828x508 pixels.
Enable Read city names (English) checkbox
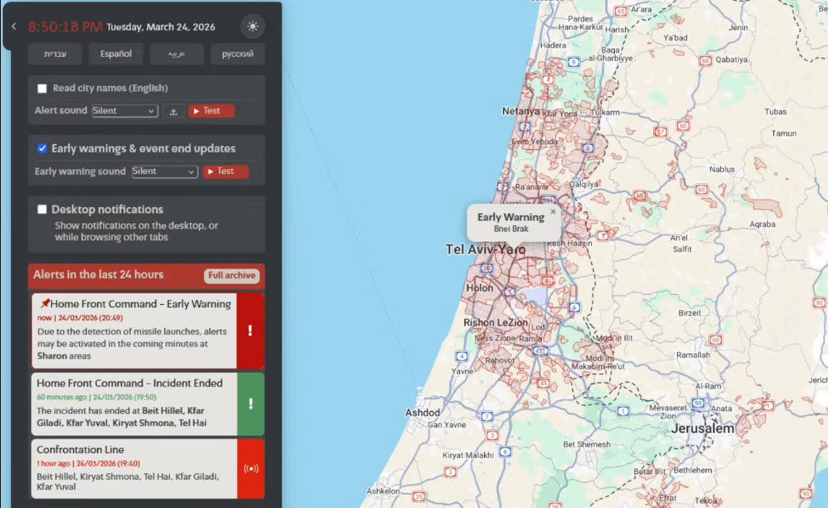pyautogui.click(x=42, y=89)
